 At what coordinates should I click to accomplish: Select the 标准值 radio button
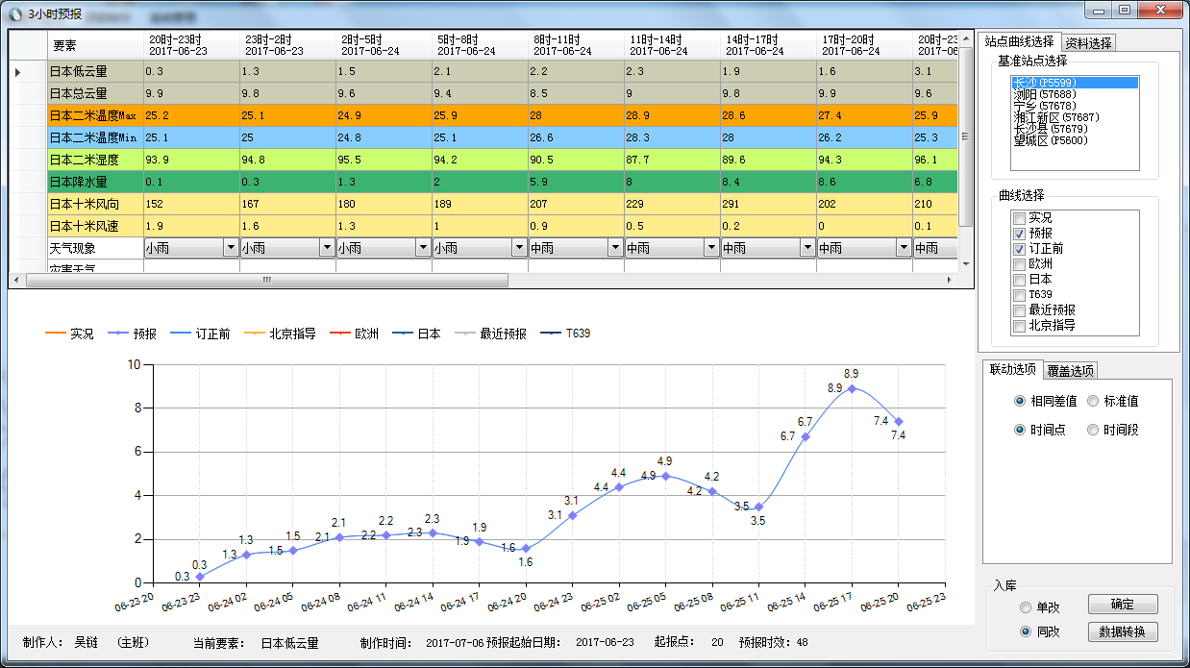click(x=1093, y=401)
